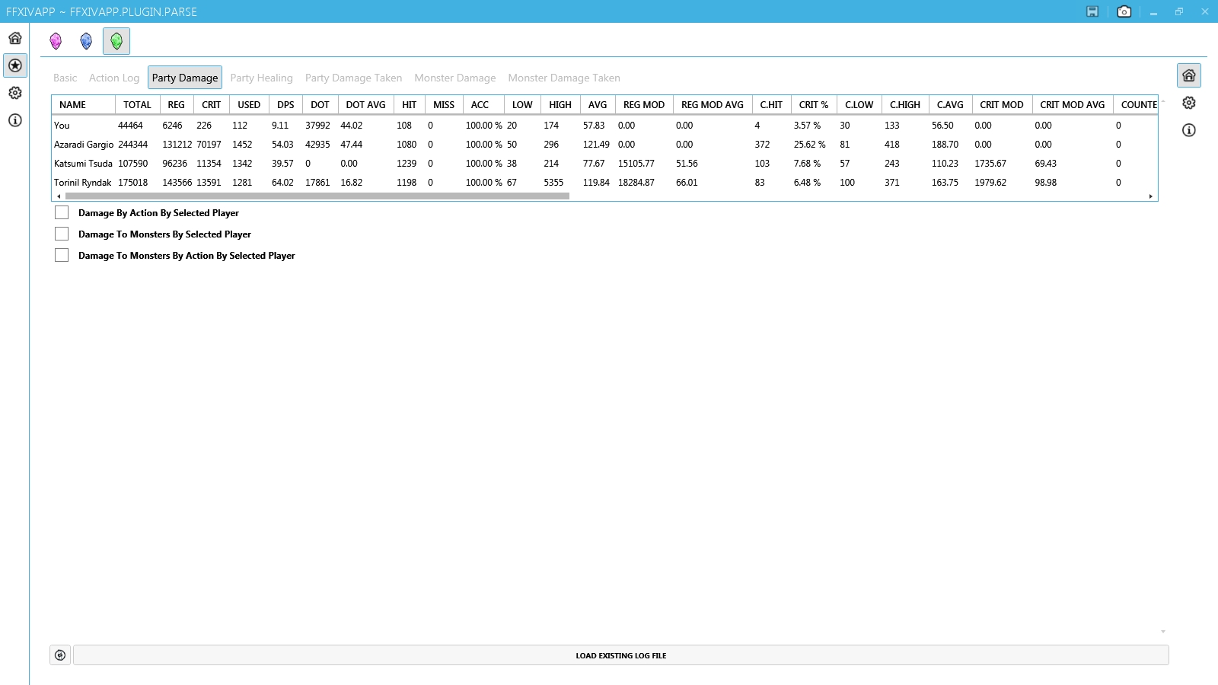Viewport: 1218px width, 685px height.
Task: Click the star plugins icon in sidebar
Action: coord(15,65)
